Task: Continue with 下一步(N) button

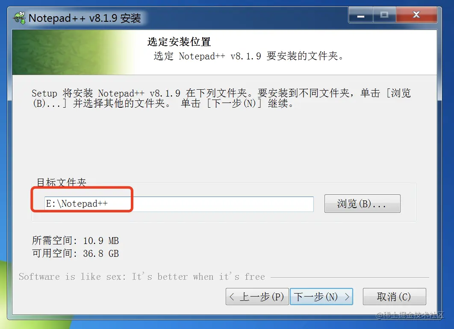Action: [x=321, y=297]
